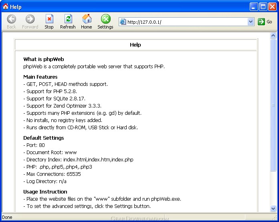Click 'Log Directory: n/a' line
279x222 pixels.
[x=45, y=181]
